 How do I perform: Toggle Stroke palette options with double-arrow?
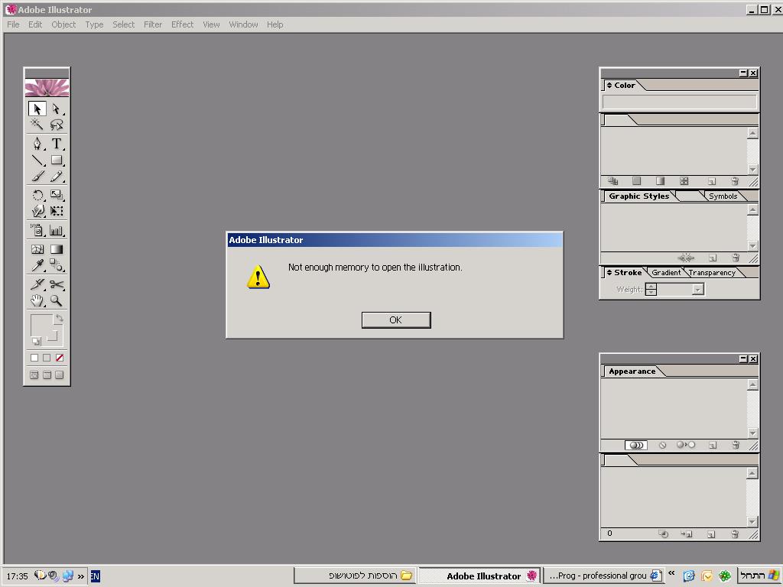(609, 273)
